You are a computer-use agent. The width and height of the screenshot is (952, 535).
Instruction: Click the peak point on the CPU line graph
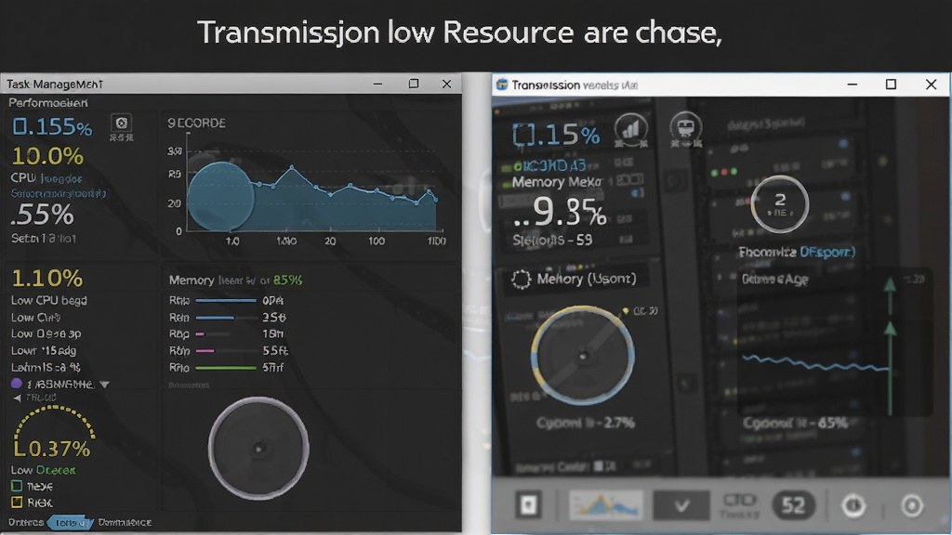pos(292,167)
